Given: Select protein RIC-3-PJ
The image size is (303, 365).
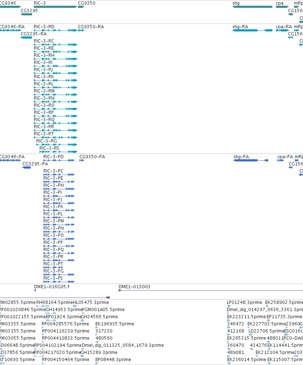Looking at the screenshot, I should (59, 203).
